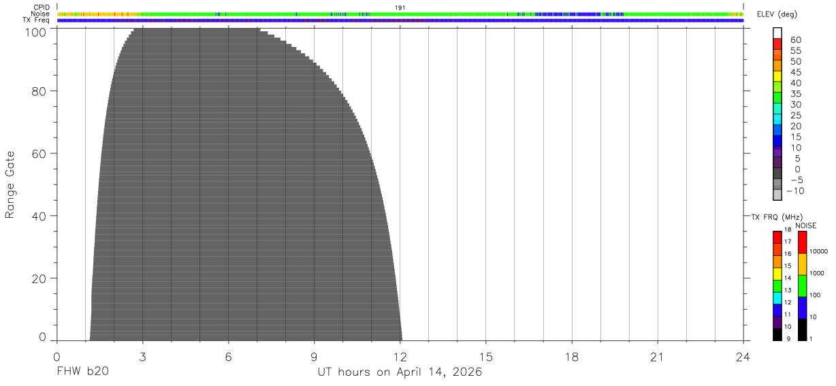This screenshot has height=386, width=836.
Task: Select the white top segment of ELEV bar
Action: pos(777,33)
